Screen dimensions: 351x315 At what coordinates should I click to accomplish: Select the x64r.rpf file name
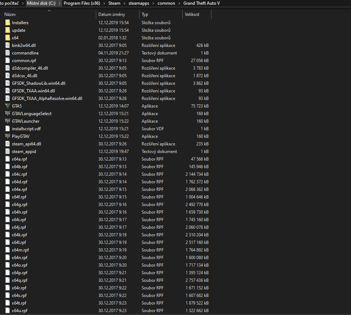pyautogui.click(x=19, y=288)
